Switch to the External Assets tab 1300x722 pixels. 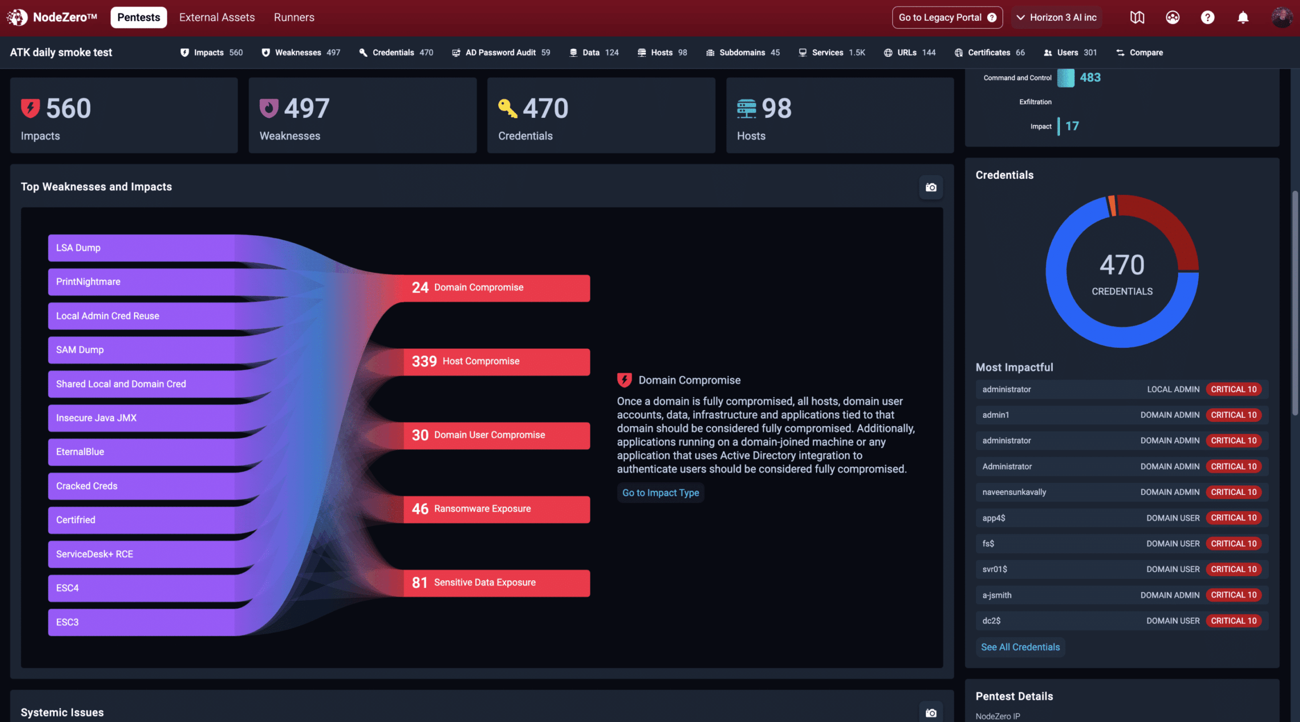coord(217,17)
